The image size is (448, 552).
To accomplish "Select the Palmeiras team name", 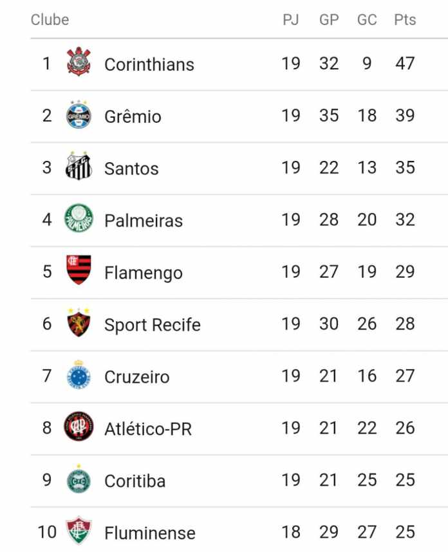I will click(x=144, y=221).
